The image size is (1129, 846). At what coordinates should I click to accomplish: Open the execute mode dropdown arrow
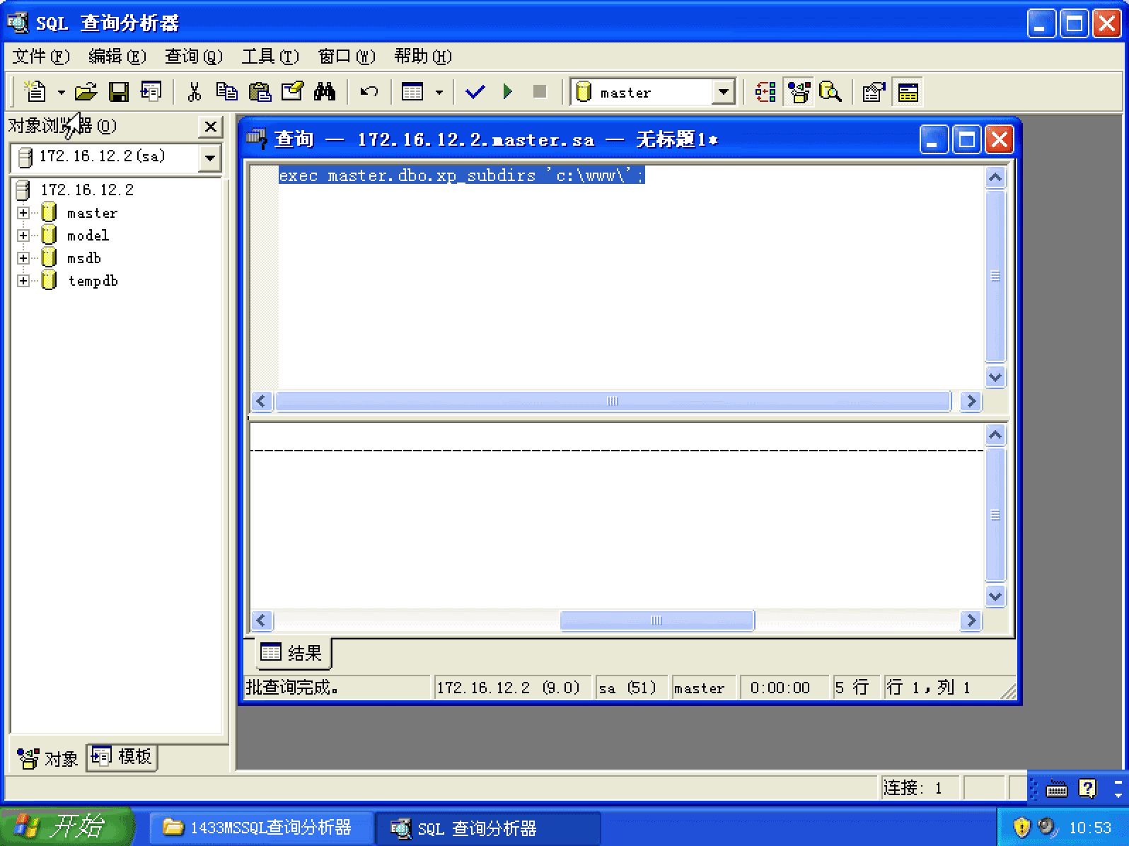pyautogui.click(x=439, y=93)
